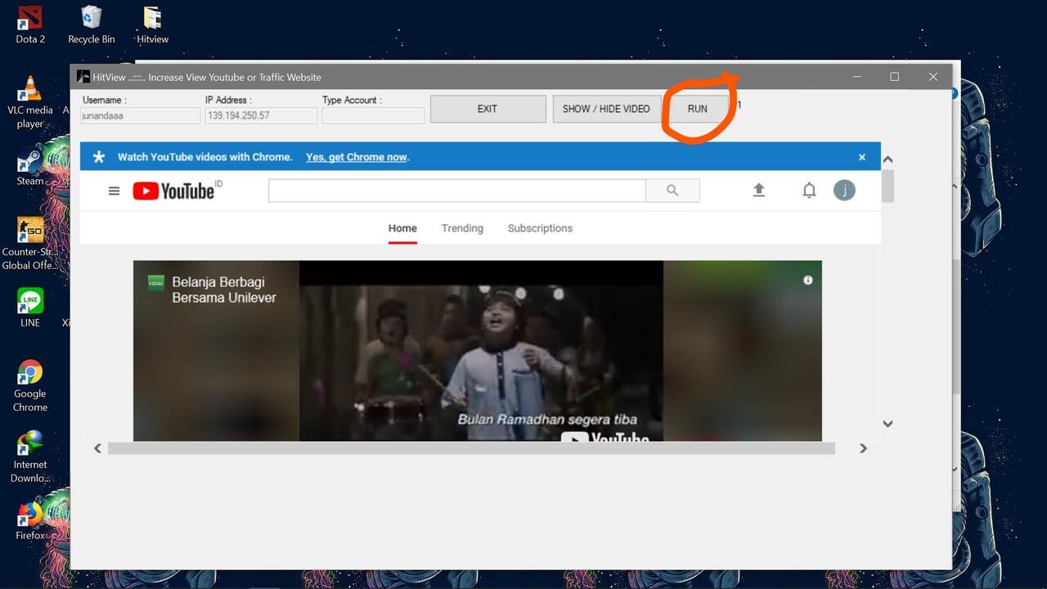Click the IP Address field
The width and height of the screenshot is (1047, 589).
pos(261,115)
